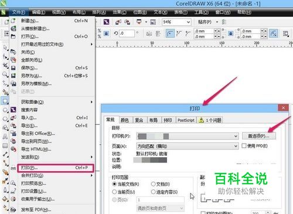Expand 合并打印 submenu arrow
Viewport: 293px width, 214px height.
coord(91,175)
